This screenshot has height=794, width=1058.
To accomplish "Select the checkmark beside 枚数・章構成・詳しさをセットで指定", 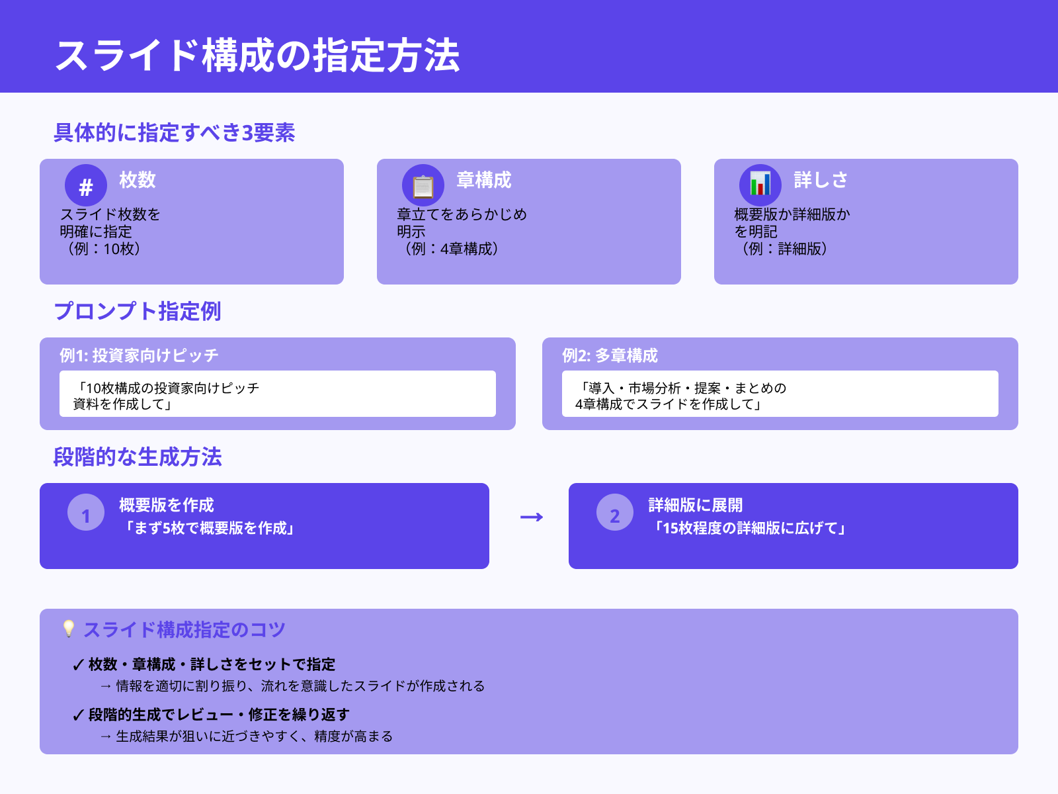I will coord(77,664).
